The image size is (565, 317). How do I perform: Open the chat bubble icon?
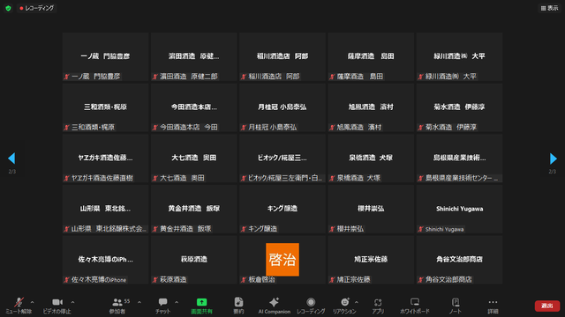click(162, 302)
